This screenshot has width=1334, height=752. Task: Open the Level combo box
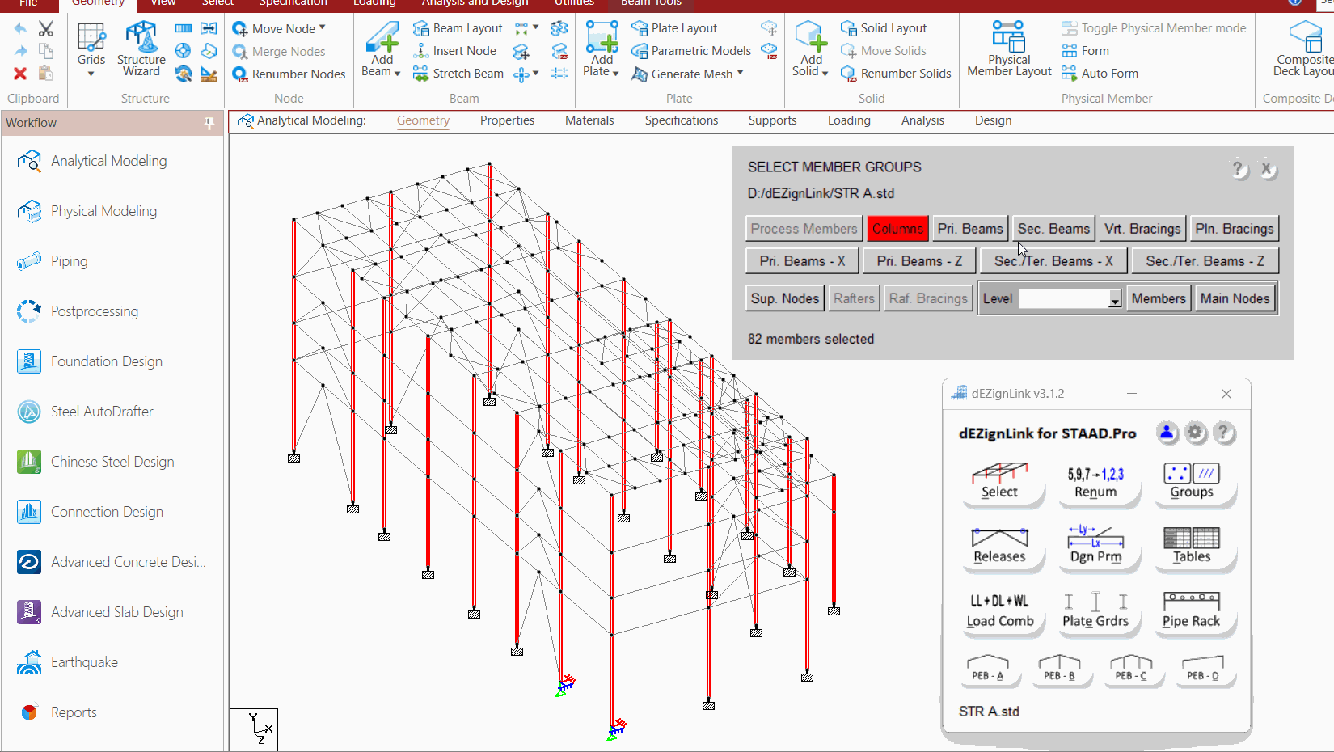(x=1070, y=298)
